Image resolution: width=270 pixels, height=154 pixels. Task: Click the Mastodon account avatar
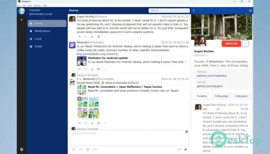[72, 45]
